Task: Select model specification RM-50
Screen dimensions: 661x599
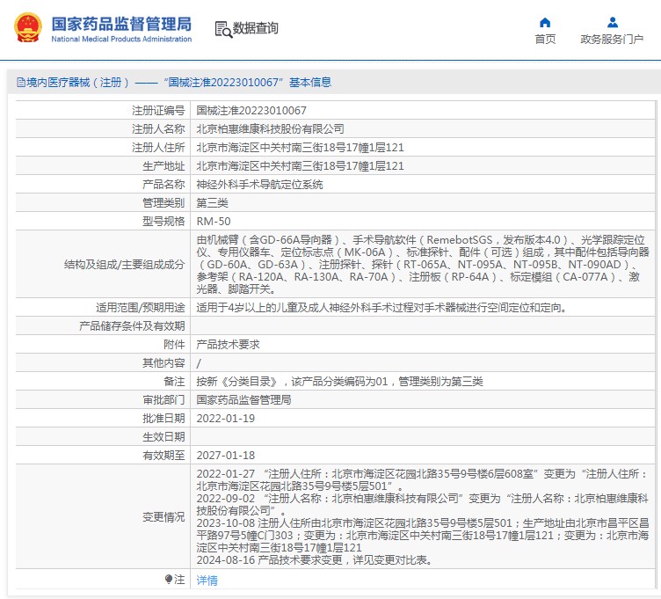Action: pos(214,222)
